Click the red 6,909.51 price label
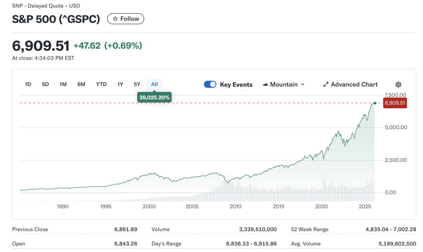The height and width of the screenshot is (252, 423). [x=395, y=103]
